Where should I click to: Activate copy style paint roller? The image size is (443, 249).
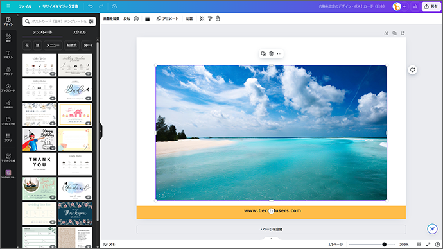(210, 19)
